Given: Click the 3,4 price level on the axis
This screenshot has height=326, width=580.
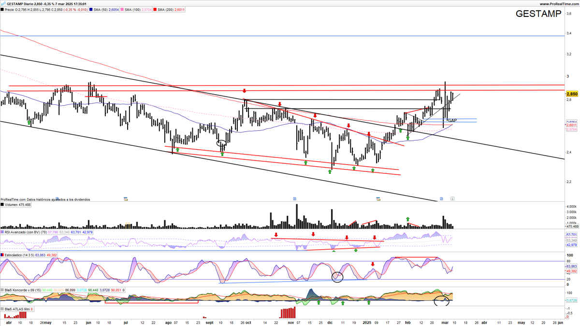Looking at the screenshot, I should 569,33.
